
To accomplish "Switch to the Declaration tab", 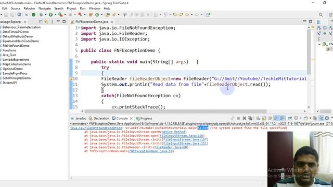I will click(x=99, y=118).
